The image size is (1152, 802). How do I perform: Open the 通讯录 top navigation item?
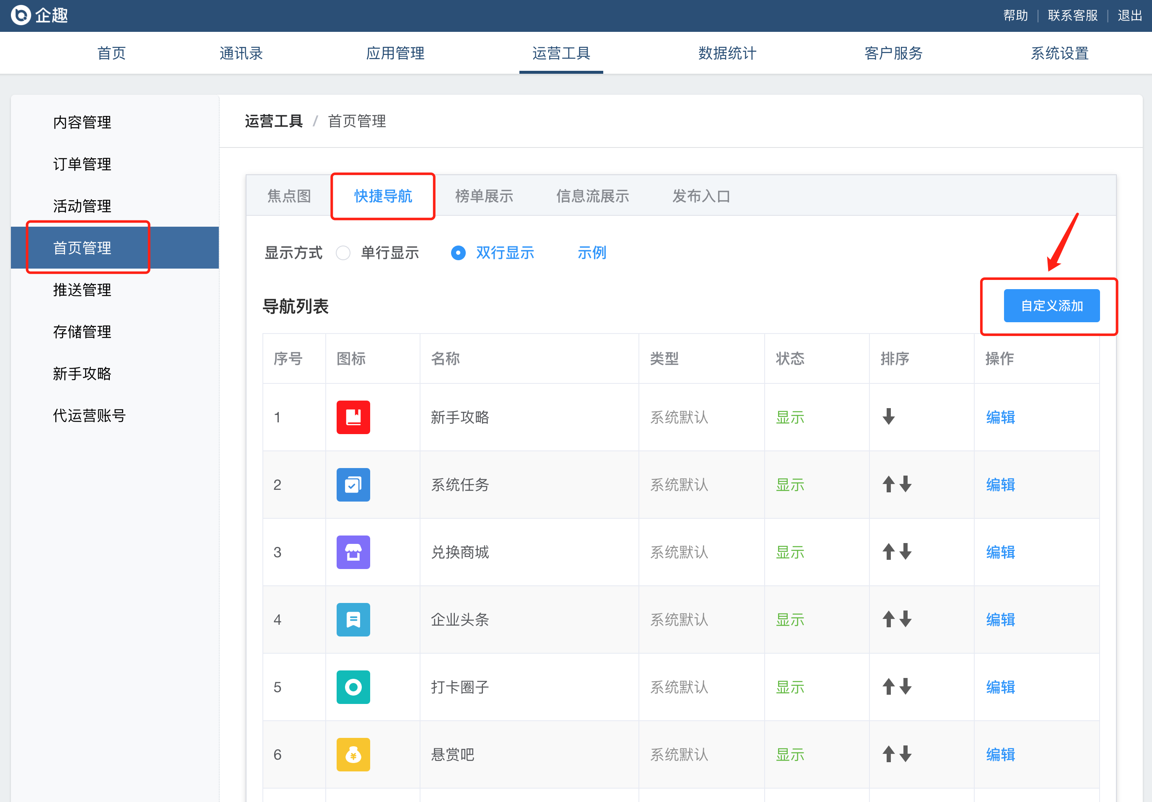[x=241, y=53]
